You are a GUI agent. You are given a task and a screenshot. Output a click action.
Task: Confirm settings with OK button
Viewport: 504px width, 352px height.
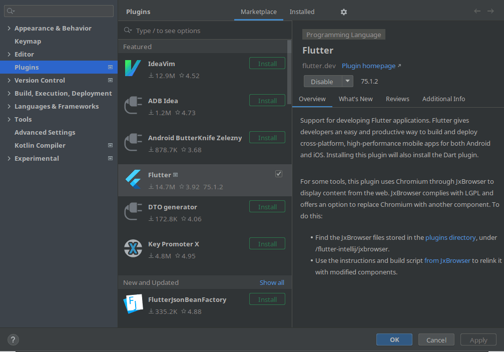click(394, 340)
